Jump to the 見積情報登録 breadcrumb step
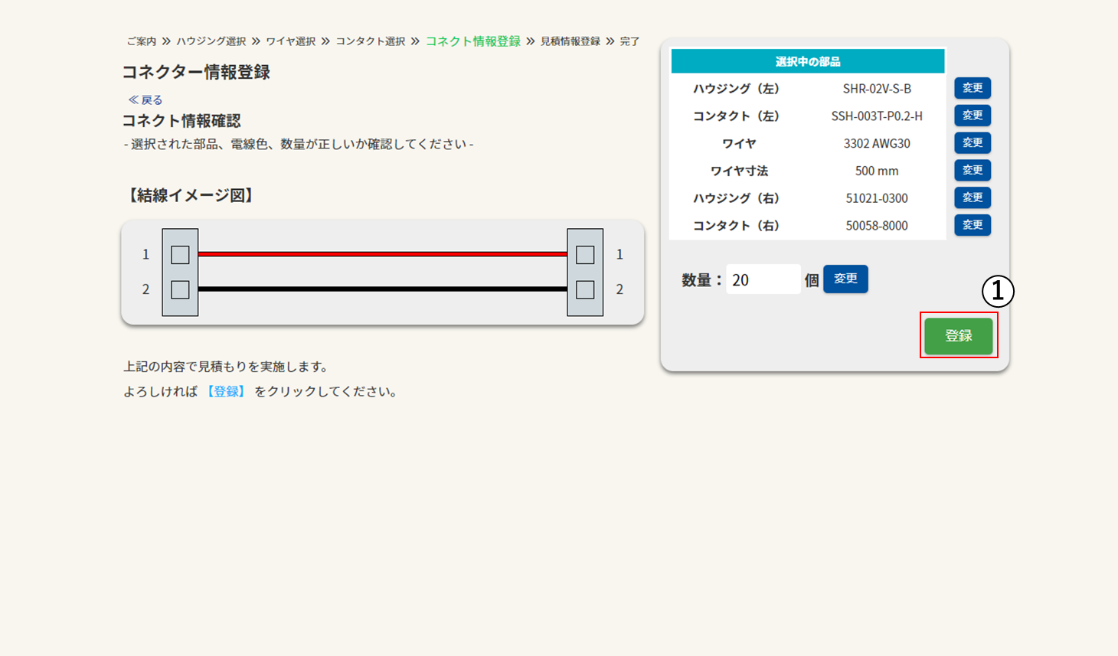This screenshot has height=656, width=1118. tap(570, 41)
